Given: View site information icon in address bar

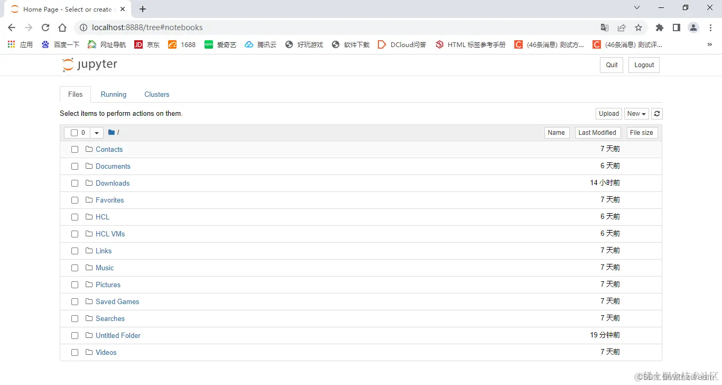Looking at the screenshot, I should click(82, 27).
